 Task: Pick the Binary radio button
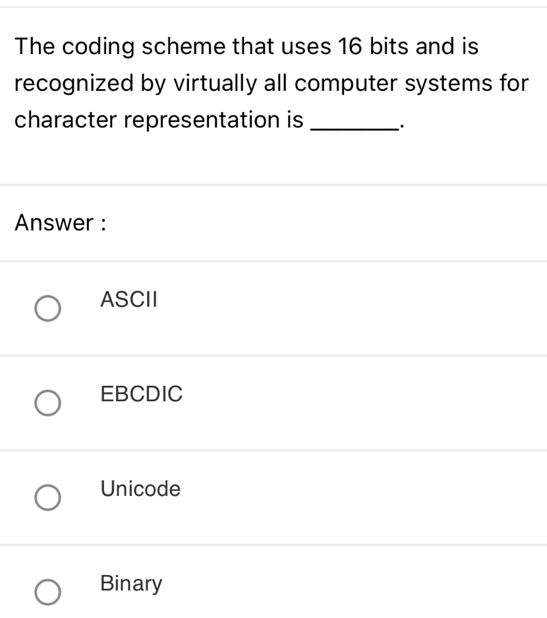click(x=47, y=592)
